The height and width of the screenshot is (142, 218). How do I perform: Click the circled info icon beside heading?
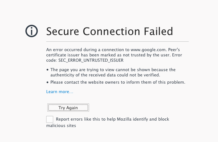tap(31, 31)
